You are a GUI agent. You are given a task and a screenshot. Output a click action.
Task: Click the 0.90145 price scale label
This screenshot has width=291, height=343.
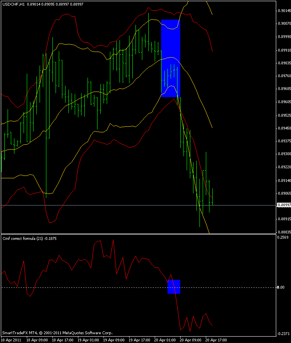[x=284, y=10]
